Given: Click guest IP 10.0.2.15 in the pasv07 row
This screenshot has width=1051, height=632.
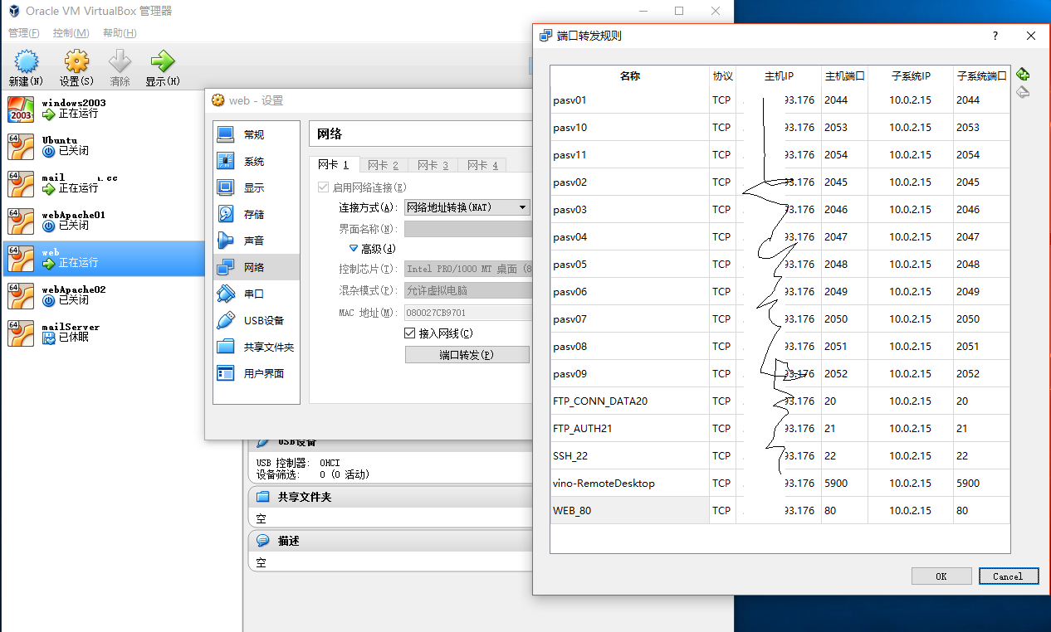Looking at the screenshot, I should pyautogui.click(x=911, y=319).
